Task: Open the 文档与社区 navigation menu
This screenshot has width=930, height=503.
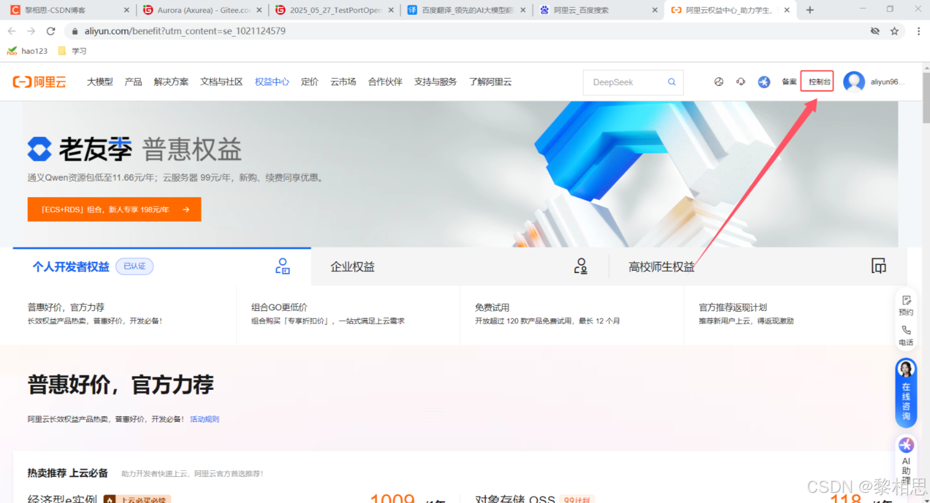Action: point(222,82)
